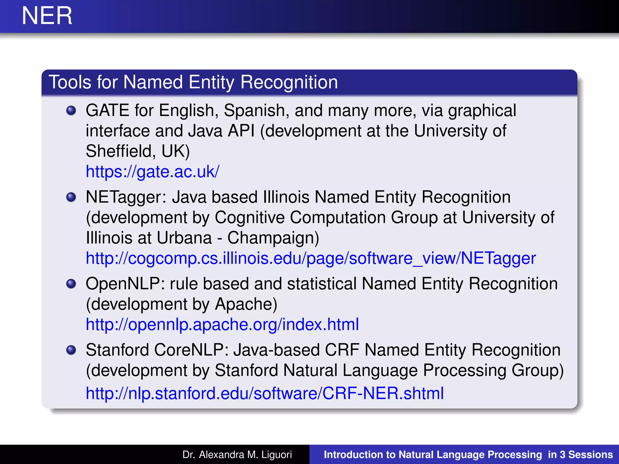Visit the Stanford CRF-NER.shtml link

coord(265,393)
